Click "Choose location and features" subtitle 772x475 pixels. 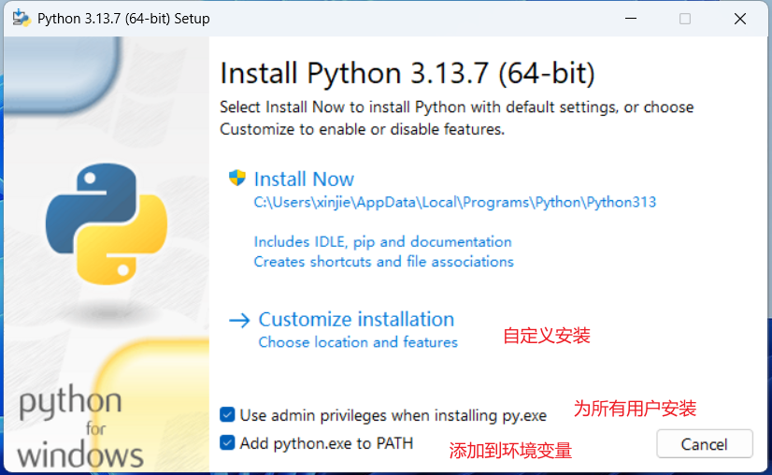pos(358,342)
